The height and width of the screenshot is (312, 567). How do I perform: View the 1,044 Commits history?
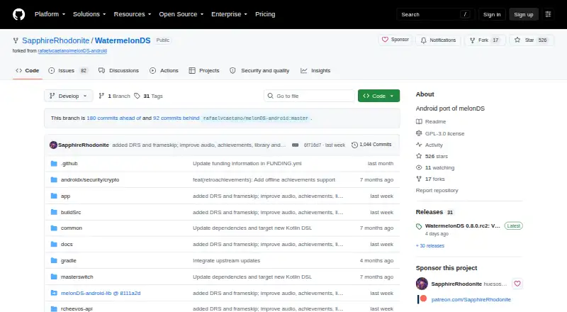pos(371,145)
